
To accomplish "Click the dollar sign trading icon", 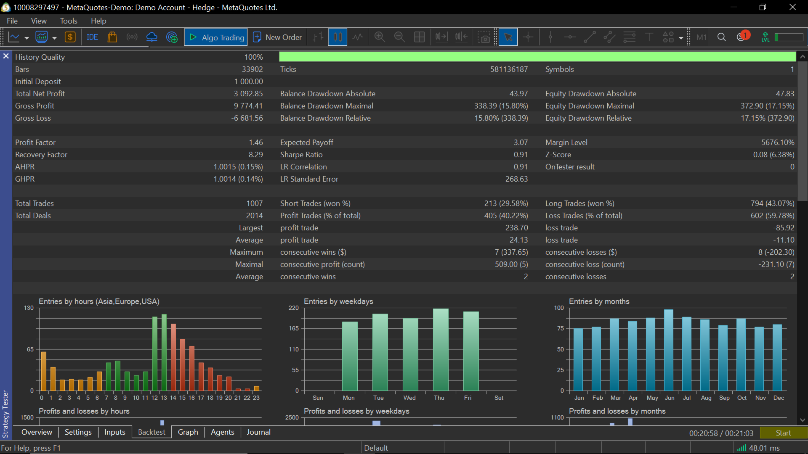I will 70,37.
